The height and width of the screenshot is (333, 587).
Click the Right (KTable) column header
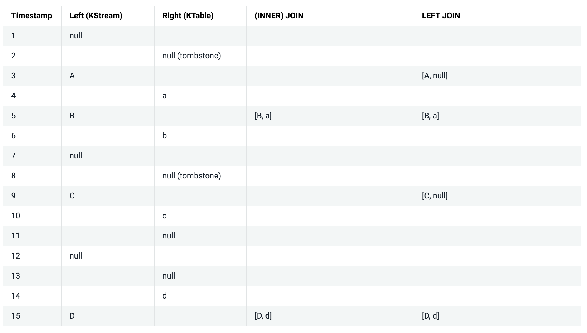188,16
